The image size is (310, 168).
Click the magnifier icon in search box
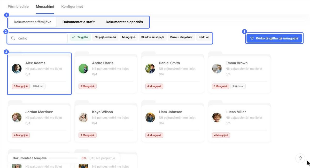13,38
